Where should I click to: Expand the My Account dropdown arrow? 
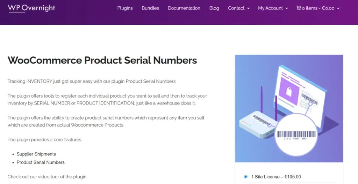287,8
